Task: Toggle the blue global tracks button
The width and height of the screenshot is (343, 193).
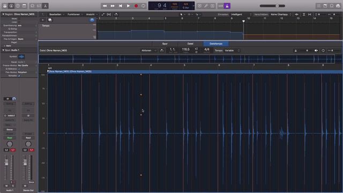Action: (x=92, y=20)
